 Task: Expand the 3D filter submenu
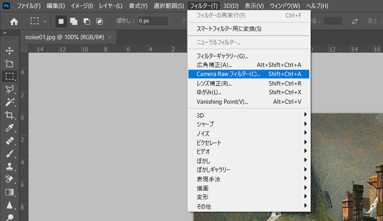(249, 115)
